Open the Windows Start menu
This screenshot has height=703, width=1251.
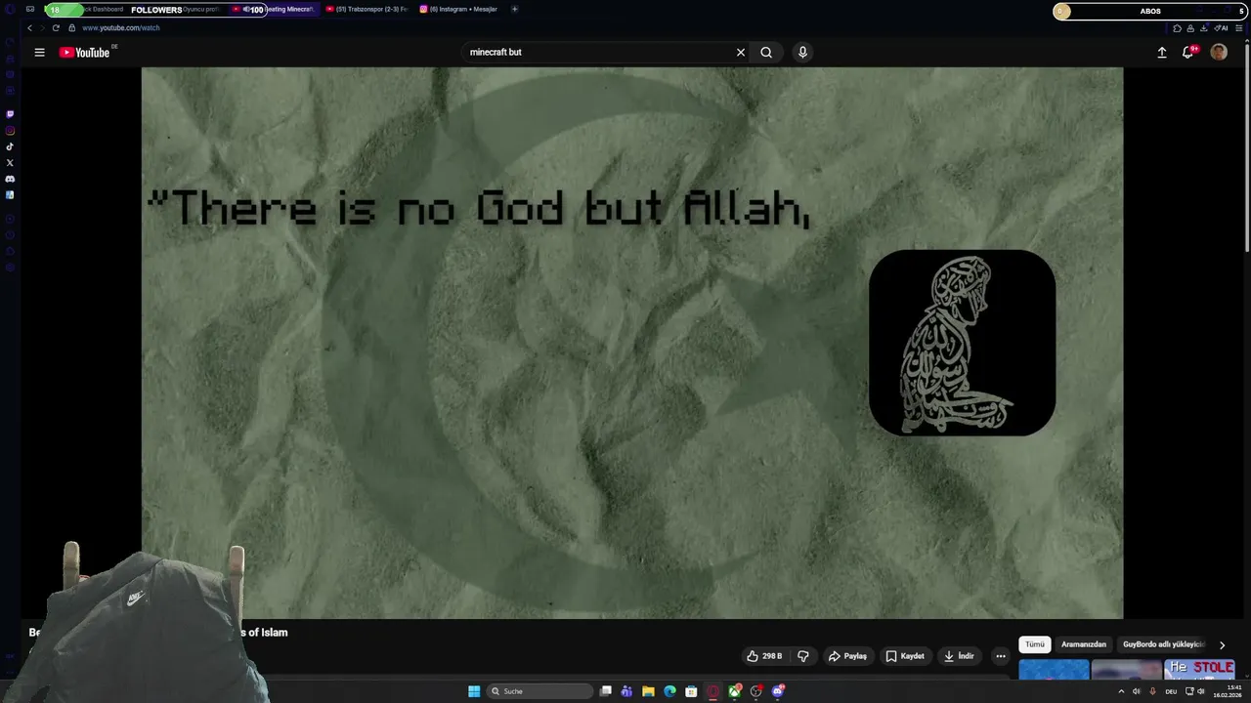click(474, 691)
